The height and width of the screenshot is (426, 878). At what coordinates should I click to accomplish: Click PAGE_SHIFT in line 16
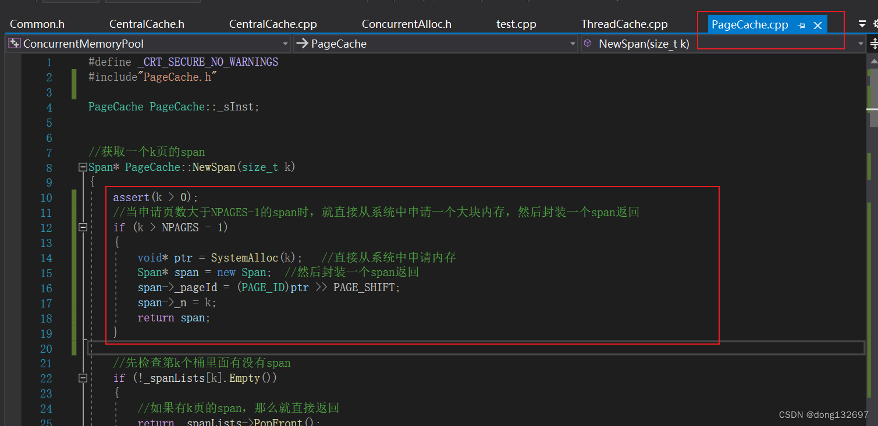coord(364,288)
